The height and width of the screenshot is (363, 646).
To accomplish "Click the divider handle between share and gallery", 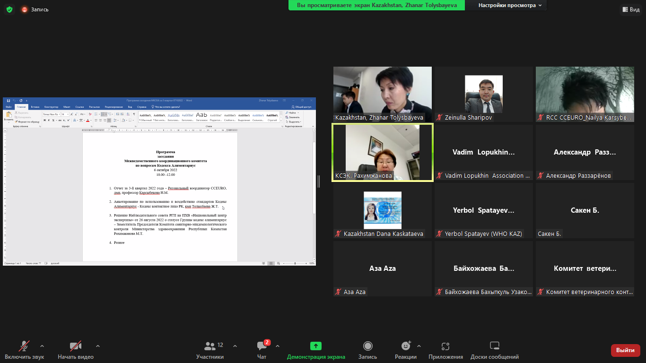I will click(319, 181).
